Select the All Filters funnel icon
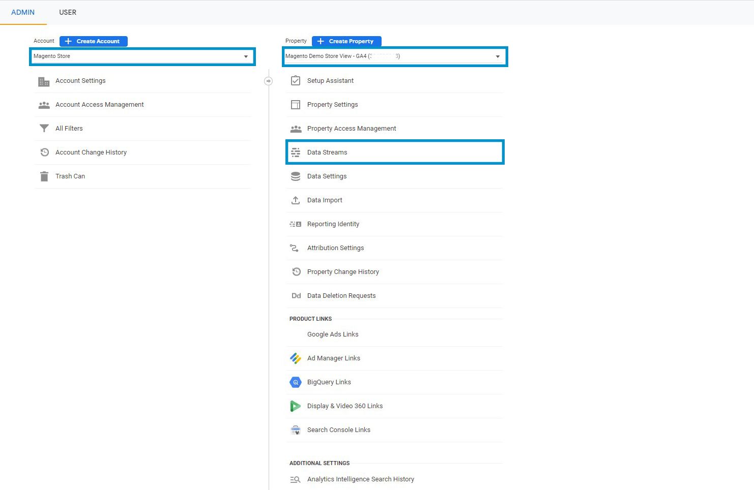Viewport: 754px width, 490px height. (x=44, y=128)
